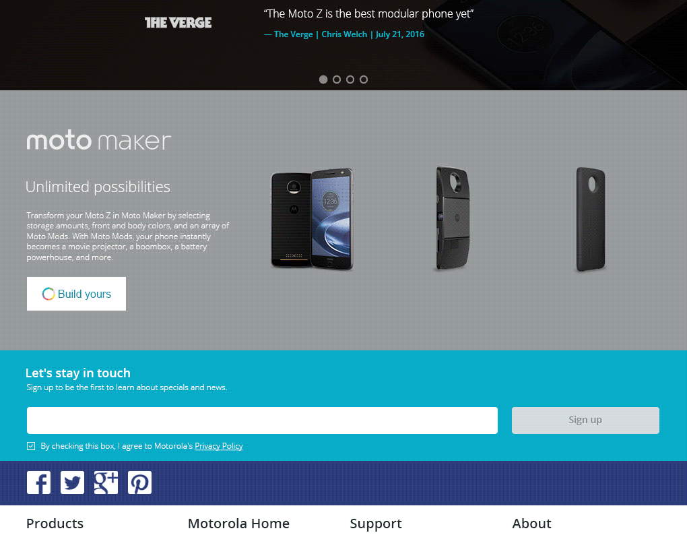687x537 pixels.
Task: Click the Sign up button
Action: [x=585, y=420]
